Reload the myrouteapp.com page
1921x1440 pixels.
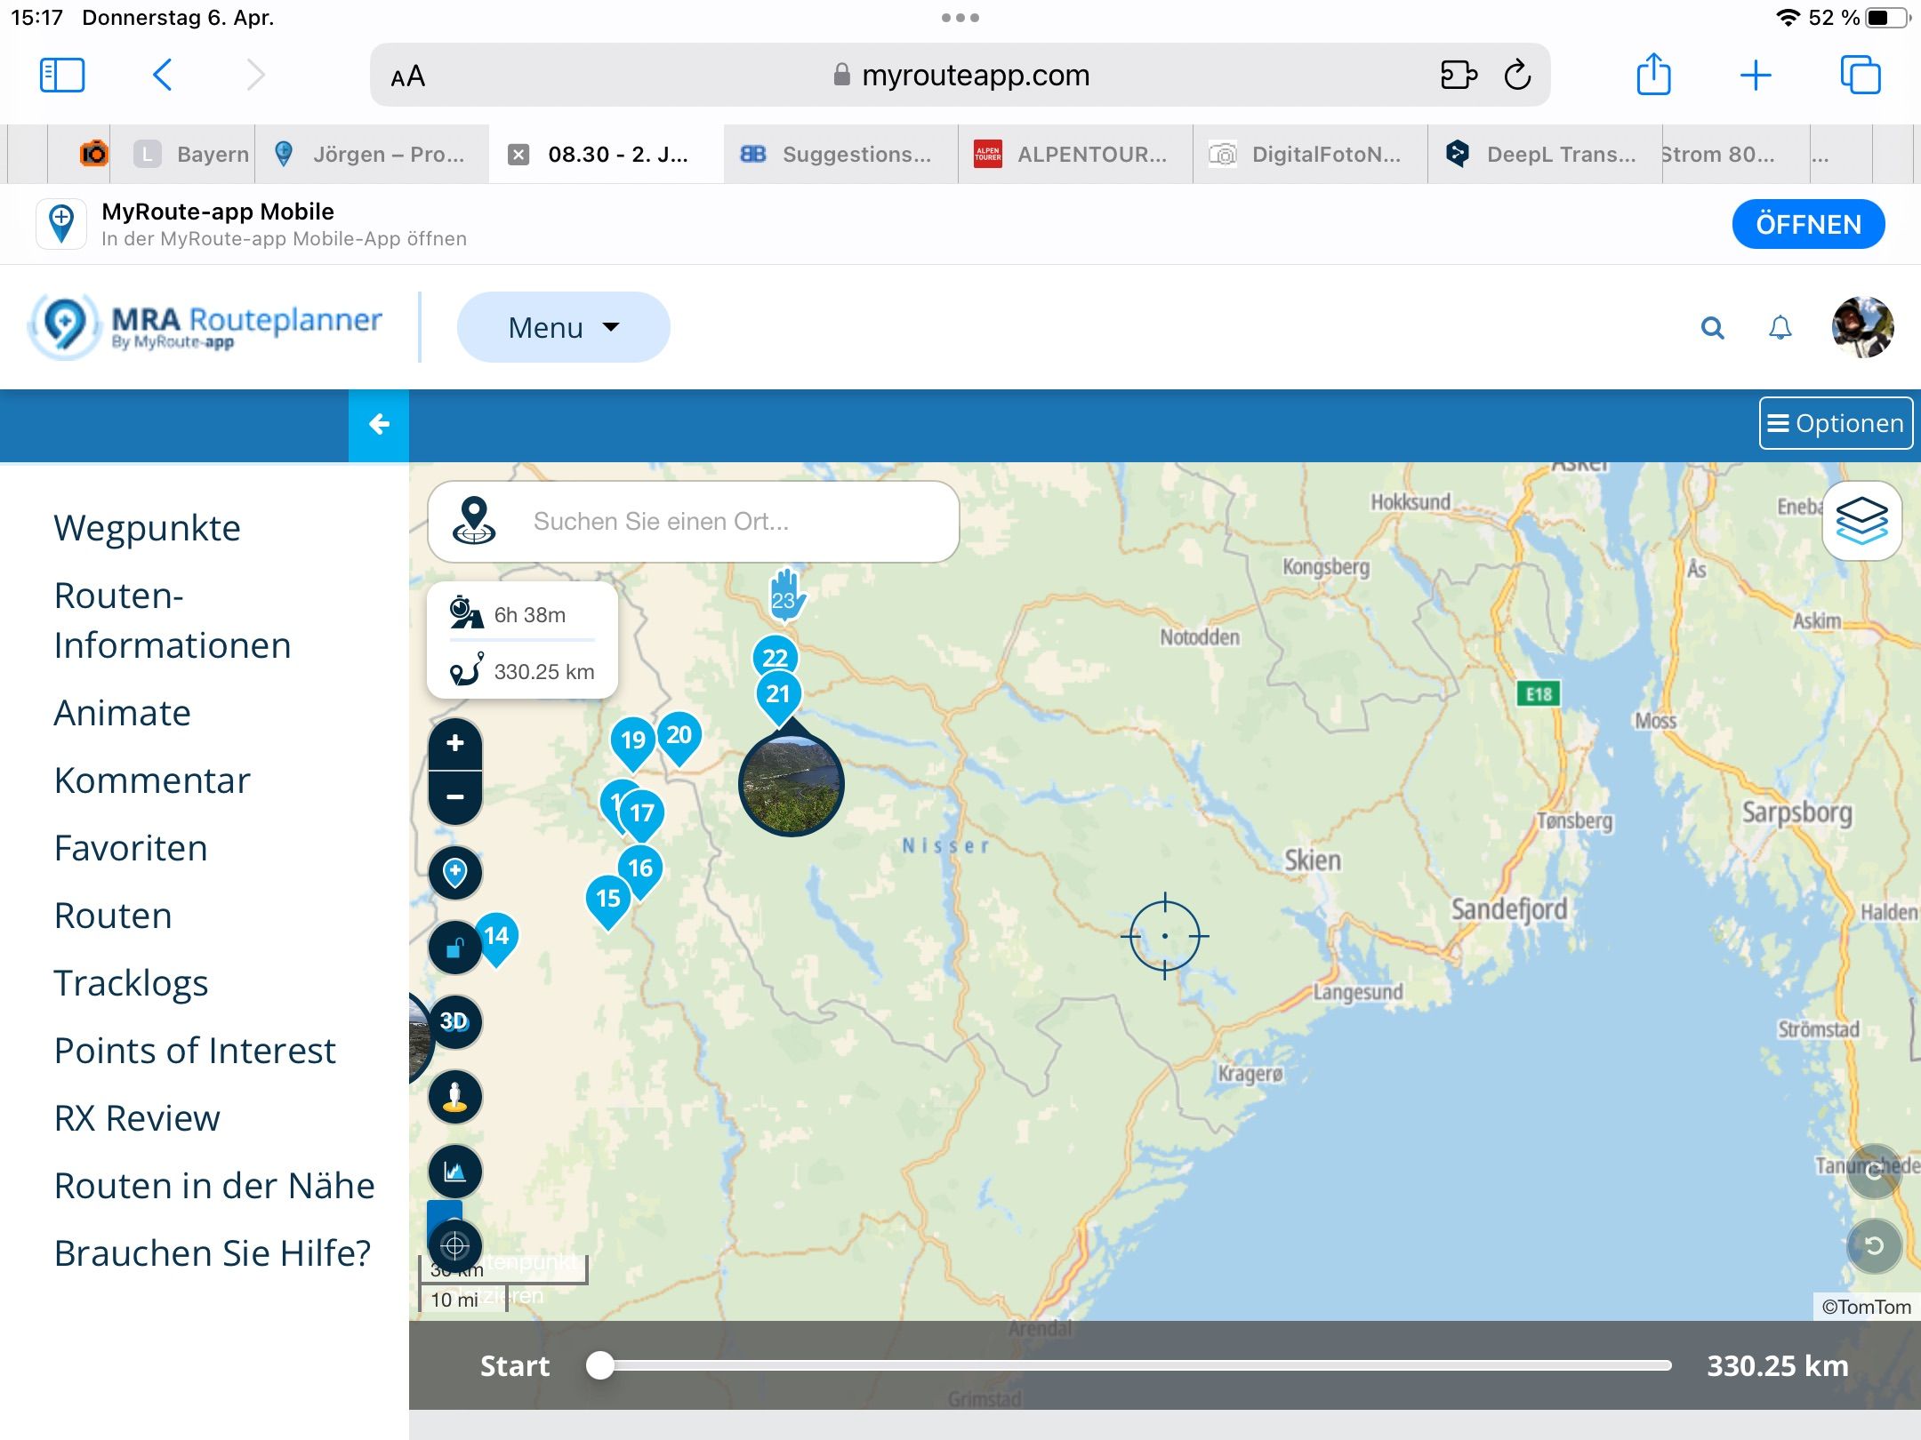pyautogui.click(x=1517, y=75)
